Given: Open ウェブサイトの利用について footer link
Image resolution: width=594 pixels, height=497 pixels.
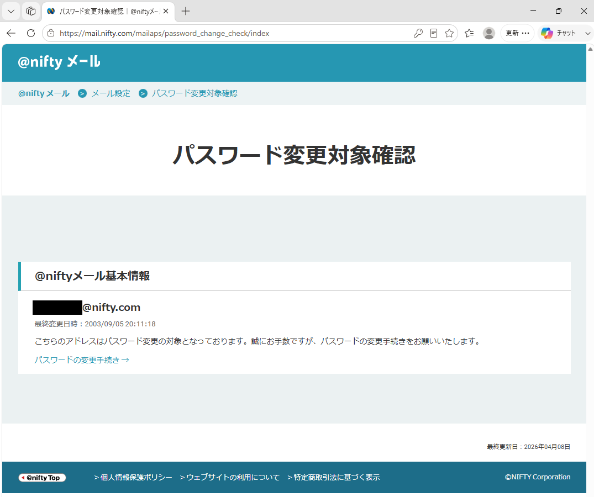Looking at the screenshot, I should click(230, 477).
